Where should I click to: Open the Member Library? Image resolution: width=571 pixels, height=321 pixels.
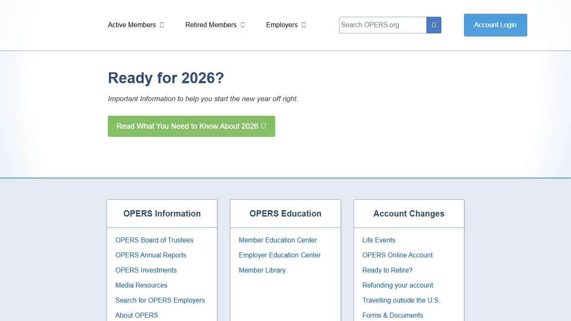(262, 270)
